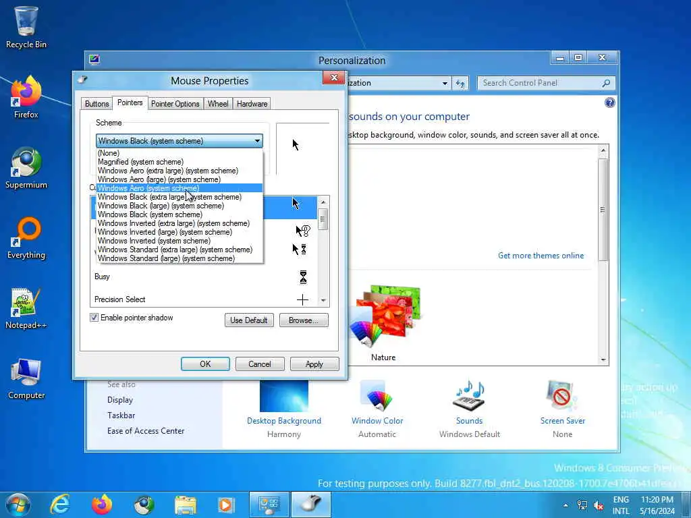
Task: Choose (None) in the scheme list
Action: [x=179, y=153]
